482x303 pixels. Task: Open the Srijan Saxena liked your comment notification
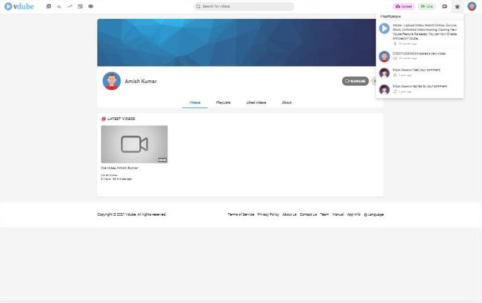[420, 72]
